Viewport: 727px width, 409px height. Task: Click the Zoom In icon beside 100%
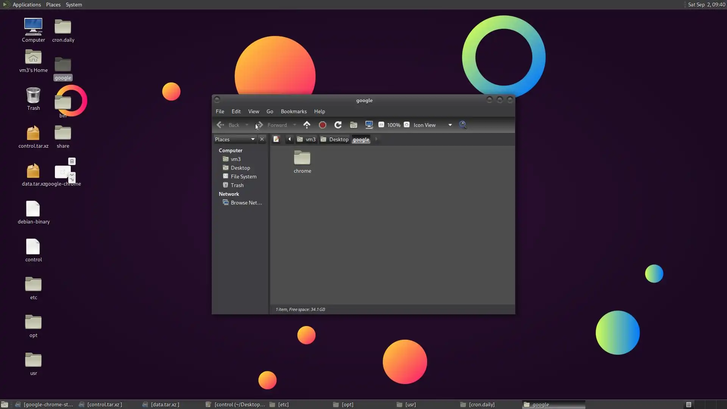(x=407, y=125)
